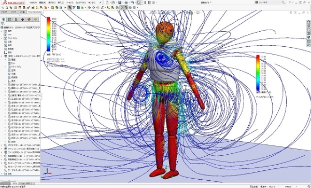Open dropdown arrow beside the search magnifier
Image resolution: width=311 pixels, height=188 pixels.
click(286, 3)
